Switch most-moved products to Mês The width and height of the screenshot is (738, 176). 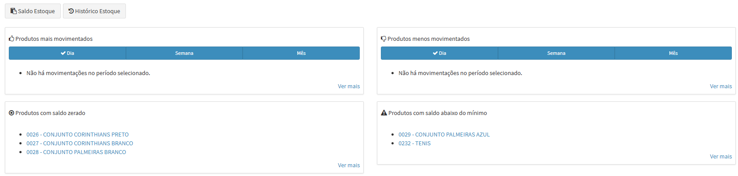point(301,53)
